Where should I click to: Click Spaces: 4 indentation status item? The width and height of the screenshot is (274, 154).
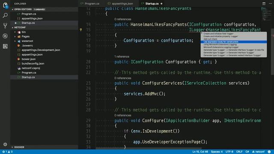(x=217, y=152)
